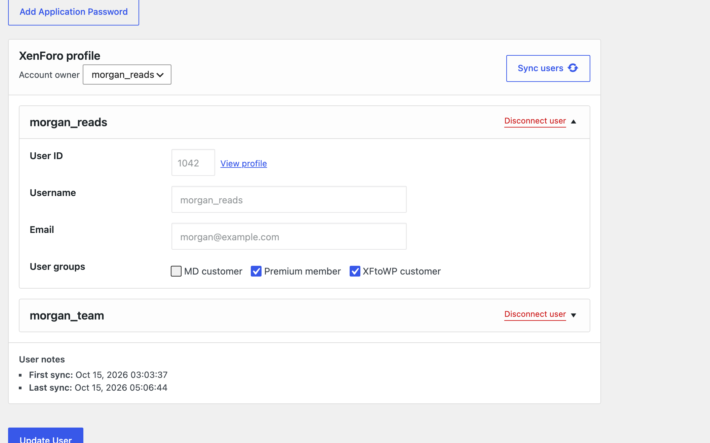This screenshot has height=443, width=710.
Task: Click the morgan_team panel heading
Action: [x=67, y=315]
